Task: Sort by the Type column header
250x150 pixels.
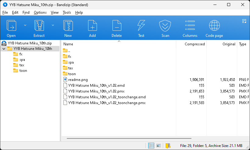Action: pos(243,44)
